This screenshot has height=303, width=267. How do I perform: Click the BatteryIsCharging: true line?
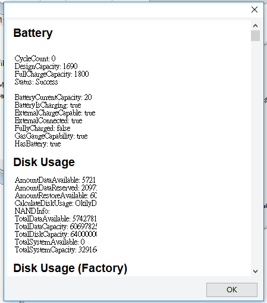[x=48, y=105]
